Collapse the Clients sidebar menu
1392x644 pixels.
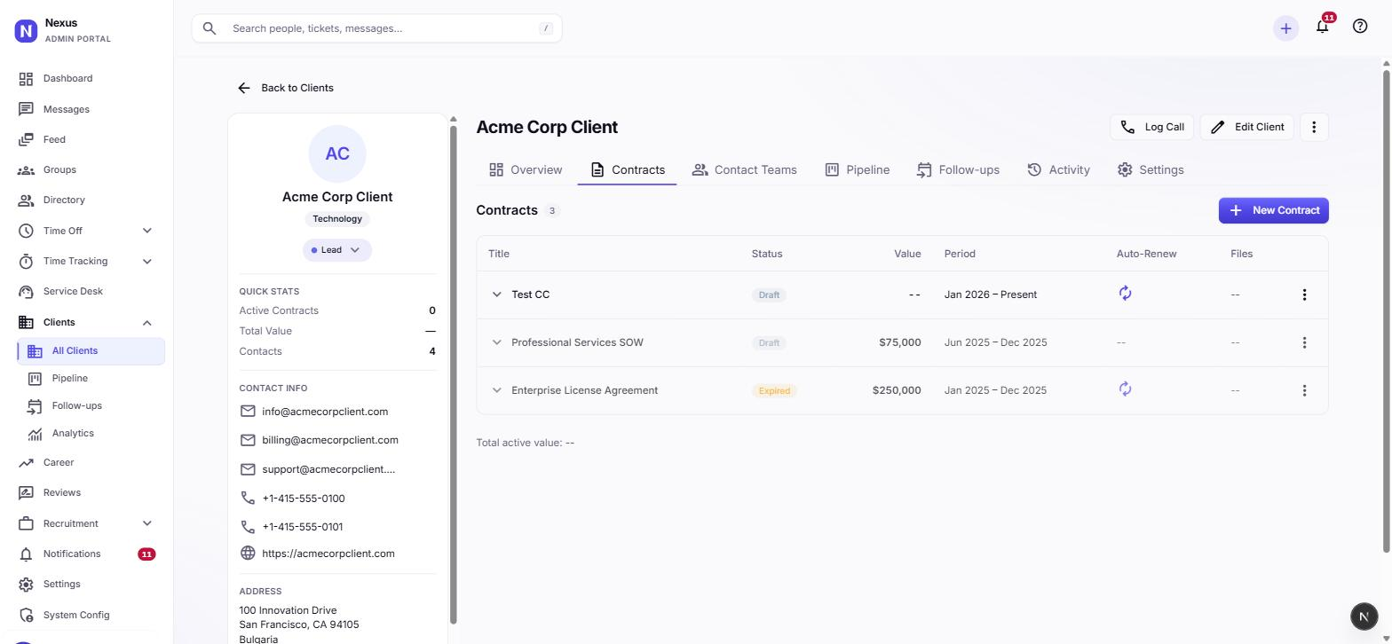click(147, 322)
